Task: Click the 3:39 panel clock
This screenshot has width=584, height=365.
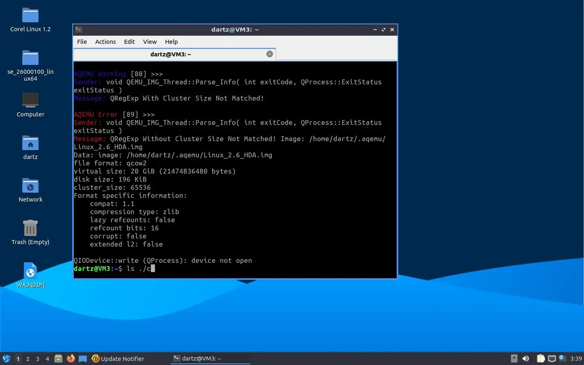Action: 576,359
